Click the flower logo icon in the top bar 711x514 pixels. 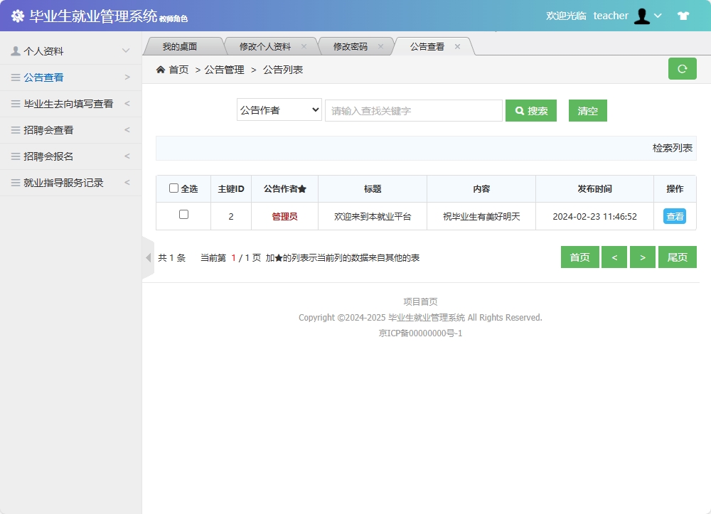(17, 15)
